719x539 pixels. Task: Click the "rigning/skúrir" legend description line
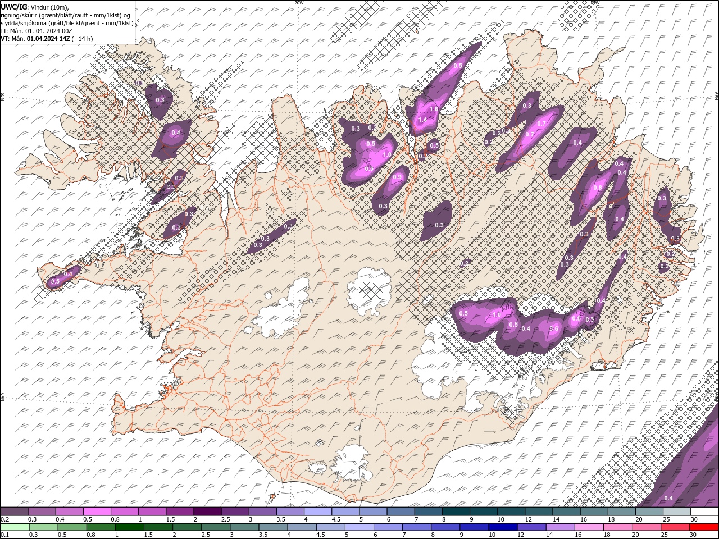[66, 15]
